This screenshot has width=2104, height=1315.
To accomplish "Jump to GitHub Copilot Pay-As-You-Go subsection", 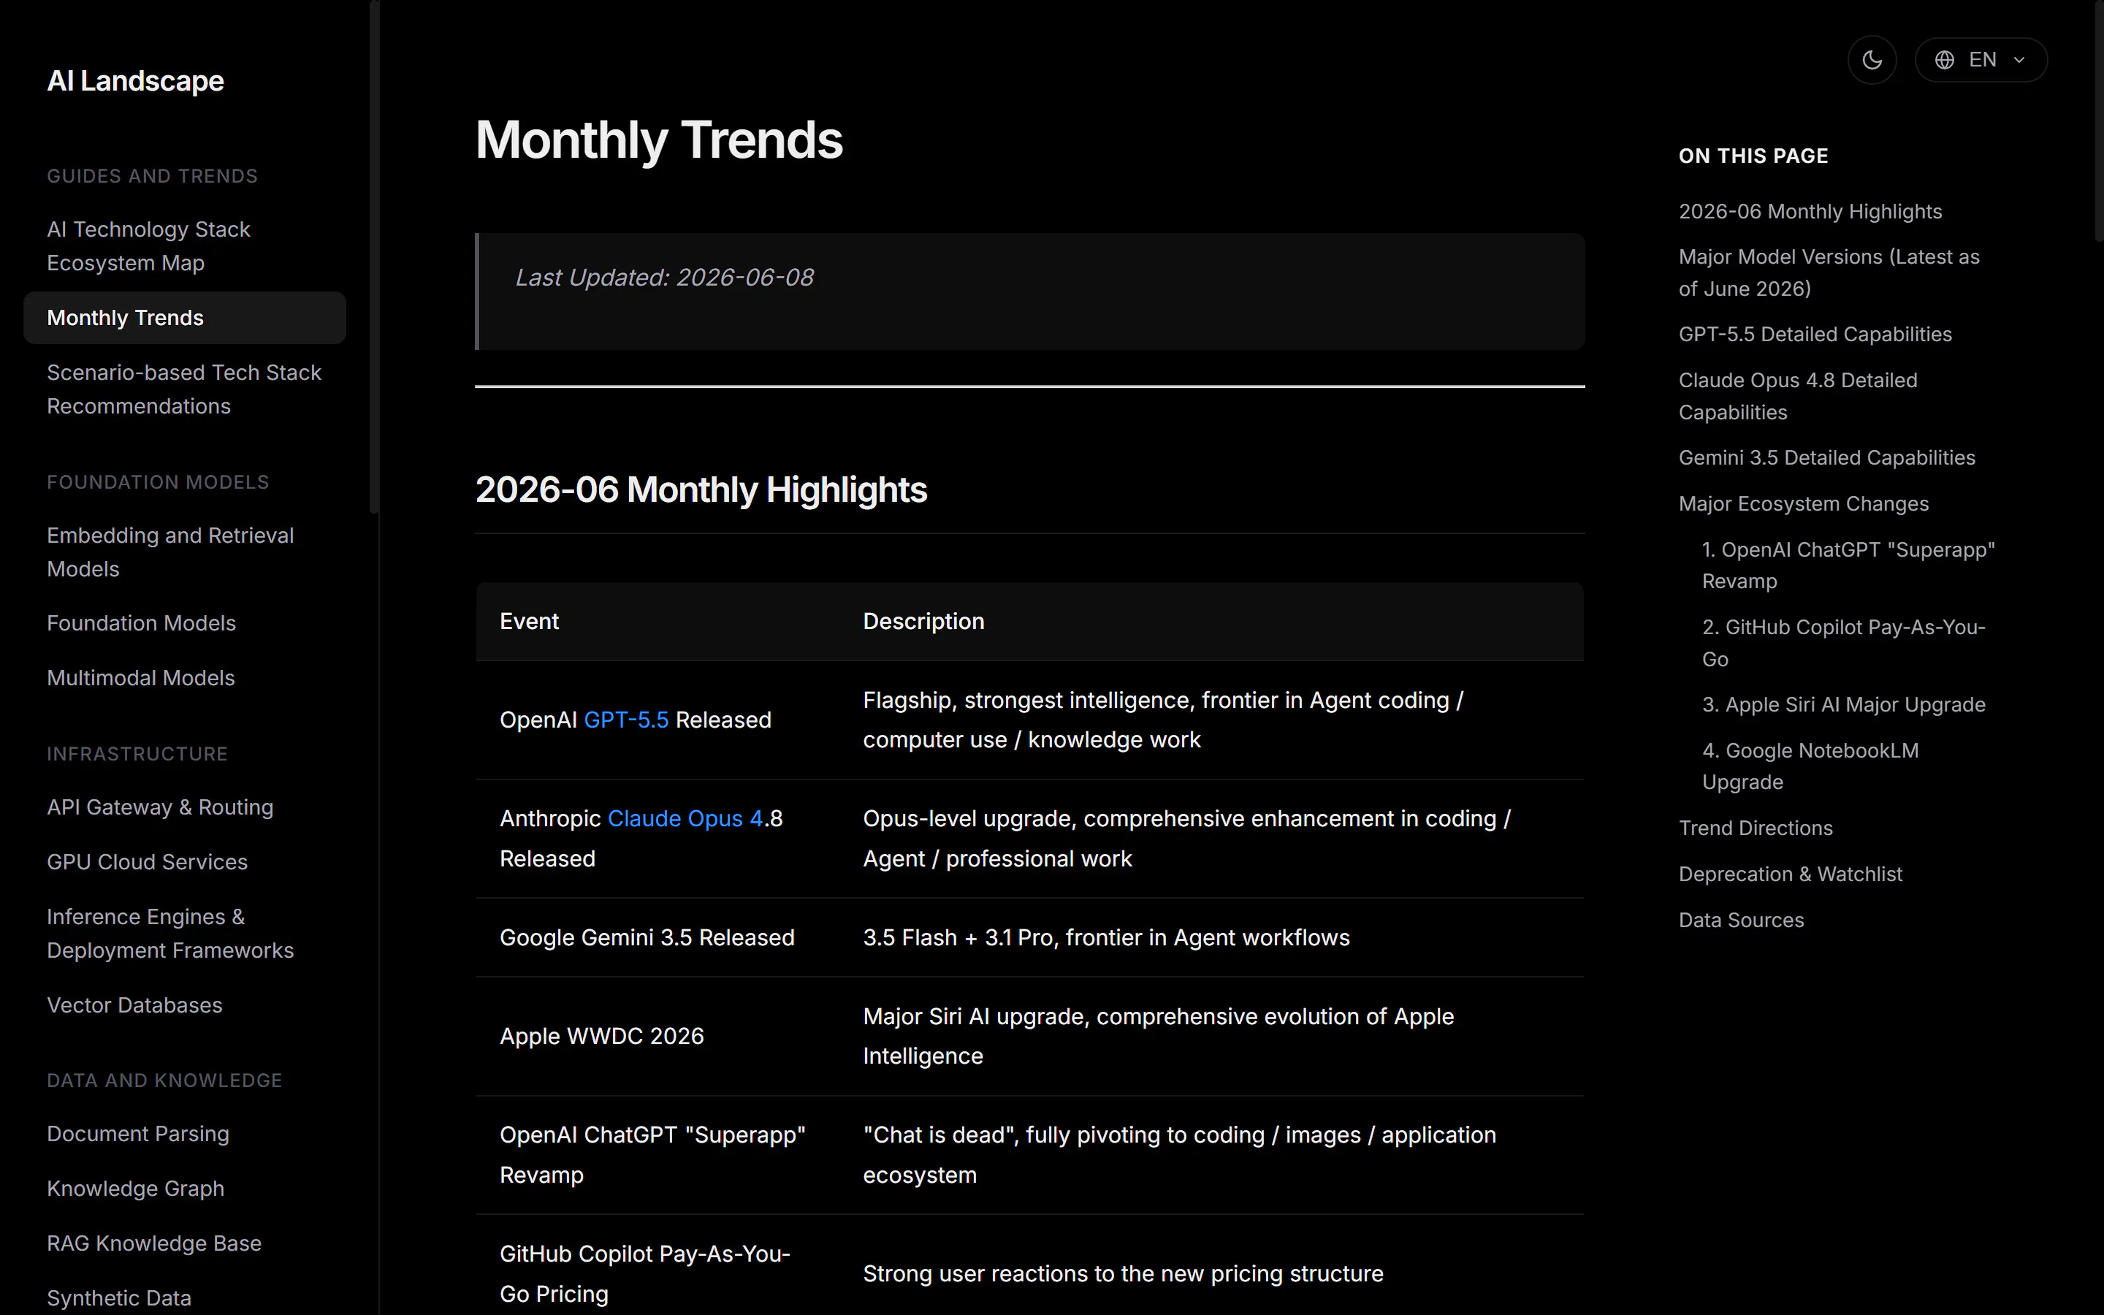I will (x=1844, y=644).
